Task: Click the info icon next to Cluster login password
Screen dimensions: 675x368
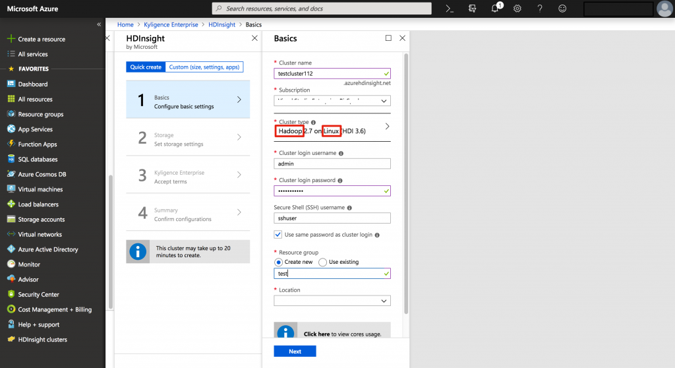Action: pyautogui.click(x=340, y=181)
